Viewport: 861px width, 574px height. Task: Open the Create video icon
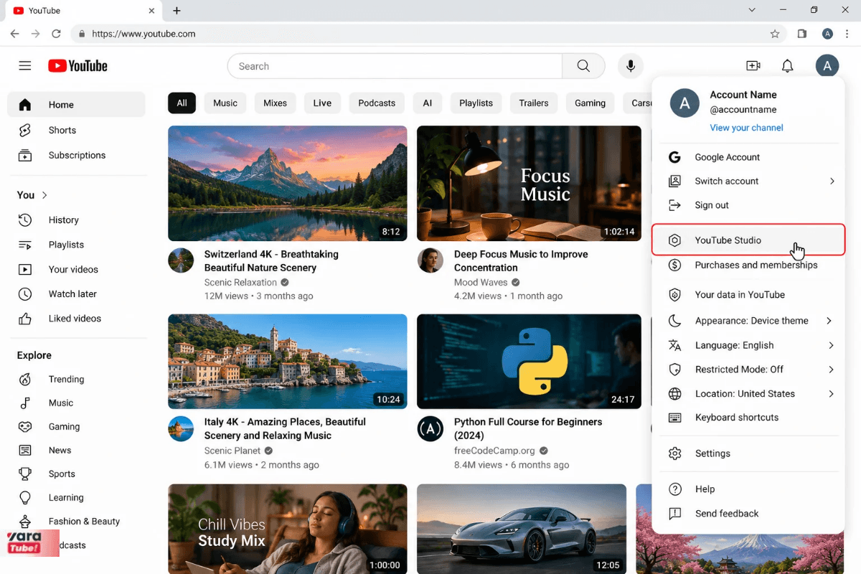[x=753, y=66]
